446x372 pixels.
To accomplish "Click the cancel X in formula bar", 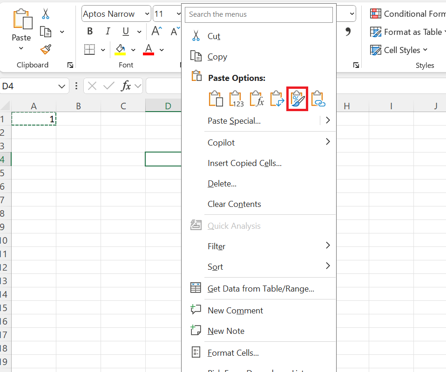I will pyautogui.click(x=92, y=86).
